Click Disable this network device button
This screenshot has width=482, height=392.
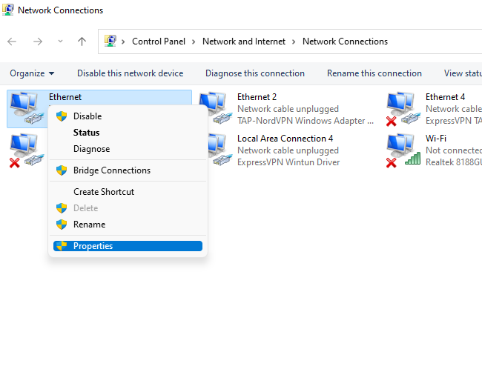click(130, 73)
